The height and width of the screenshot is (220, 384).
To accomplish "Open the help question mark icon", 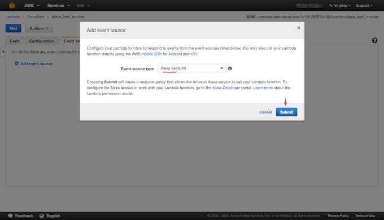I will (x=374, y=41).
